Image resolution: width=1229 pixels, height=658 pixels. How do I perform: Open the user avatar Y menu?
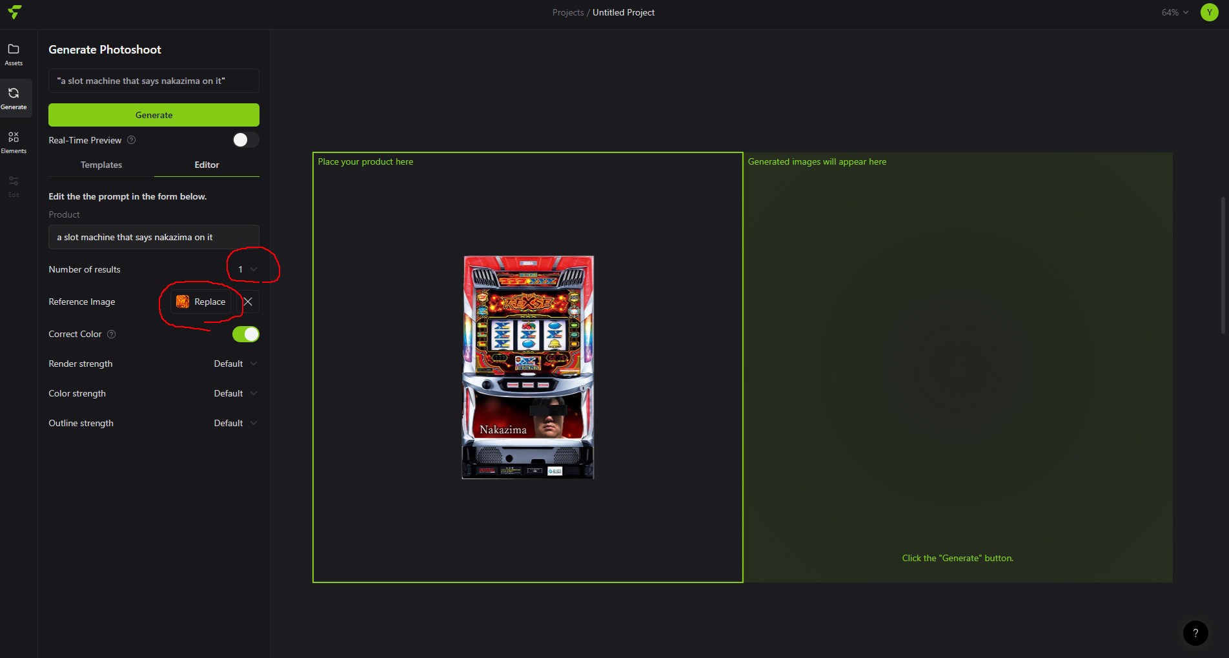click(x=1209, y=12)
